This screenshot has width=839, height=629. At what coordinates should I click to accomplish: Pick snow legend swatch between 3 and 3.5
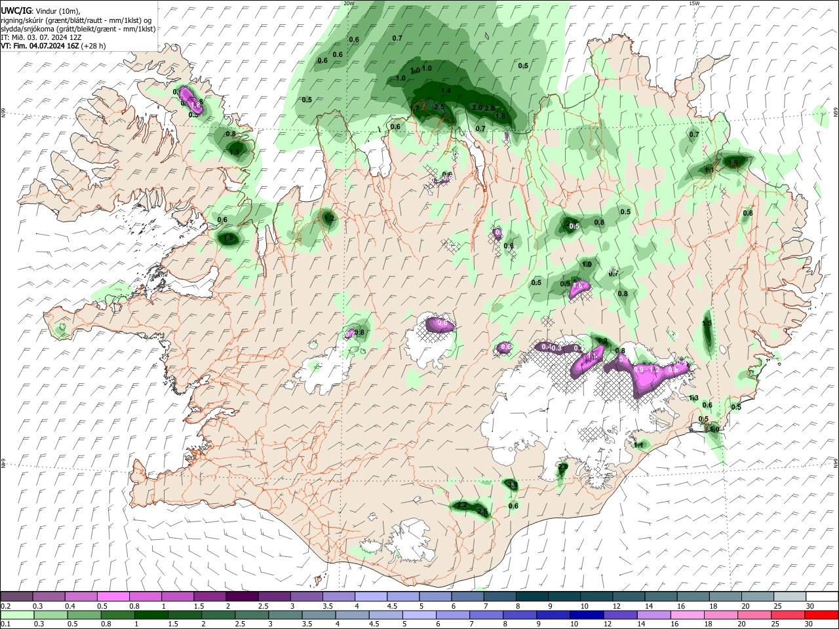pos(307,596)
